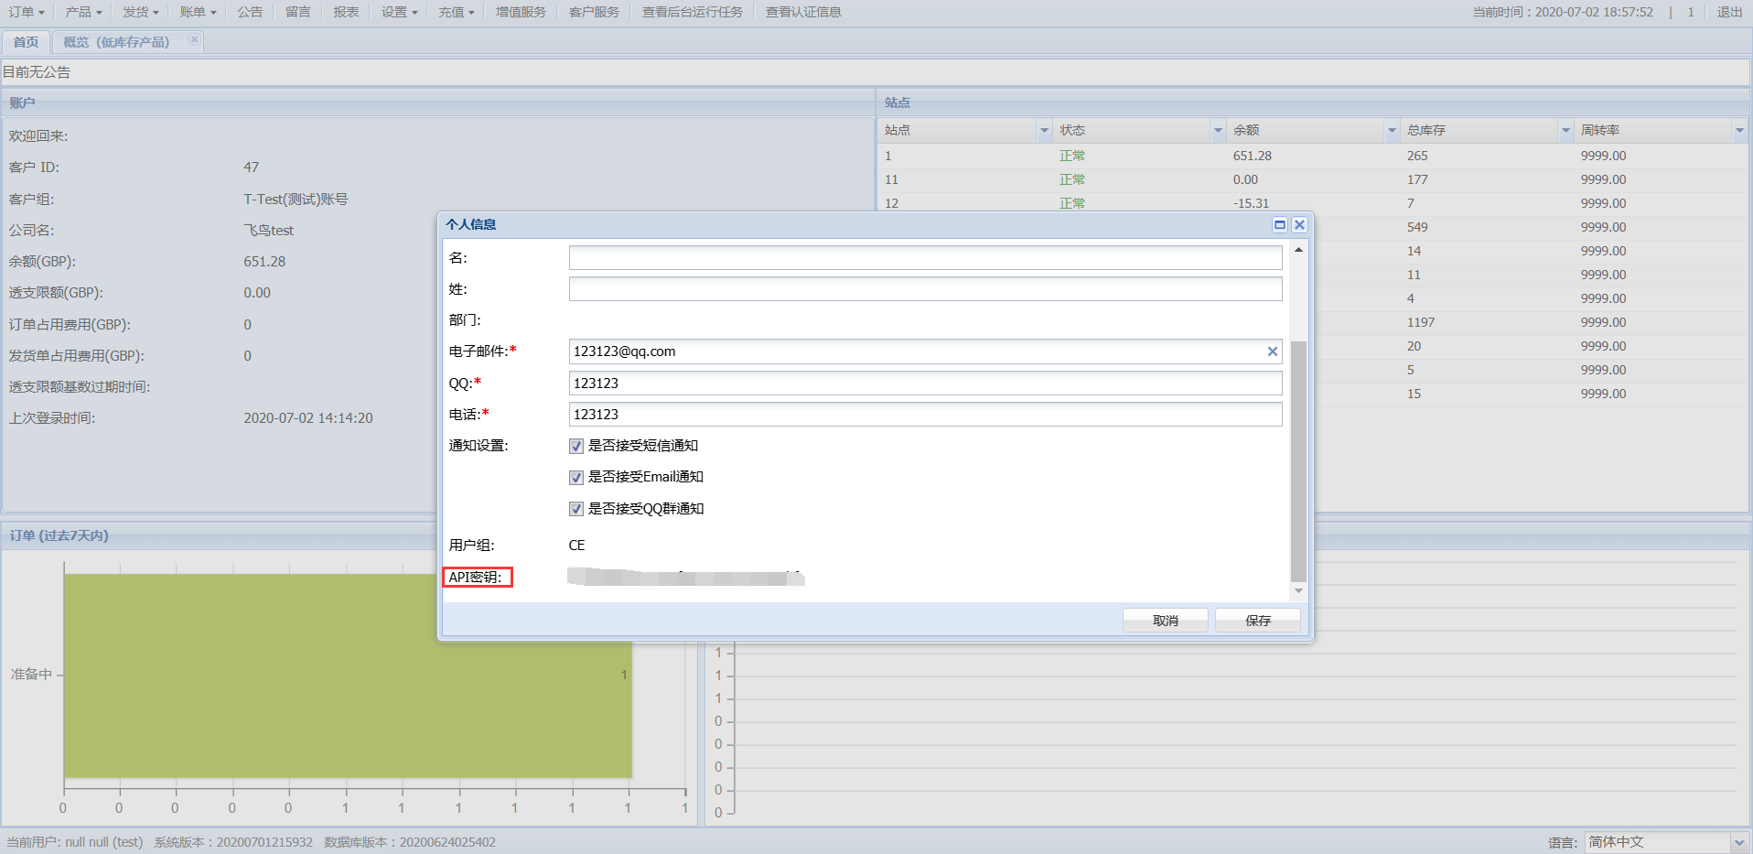Click the 电话 input field

pyautogui.click(x=925, y=415)
